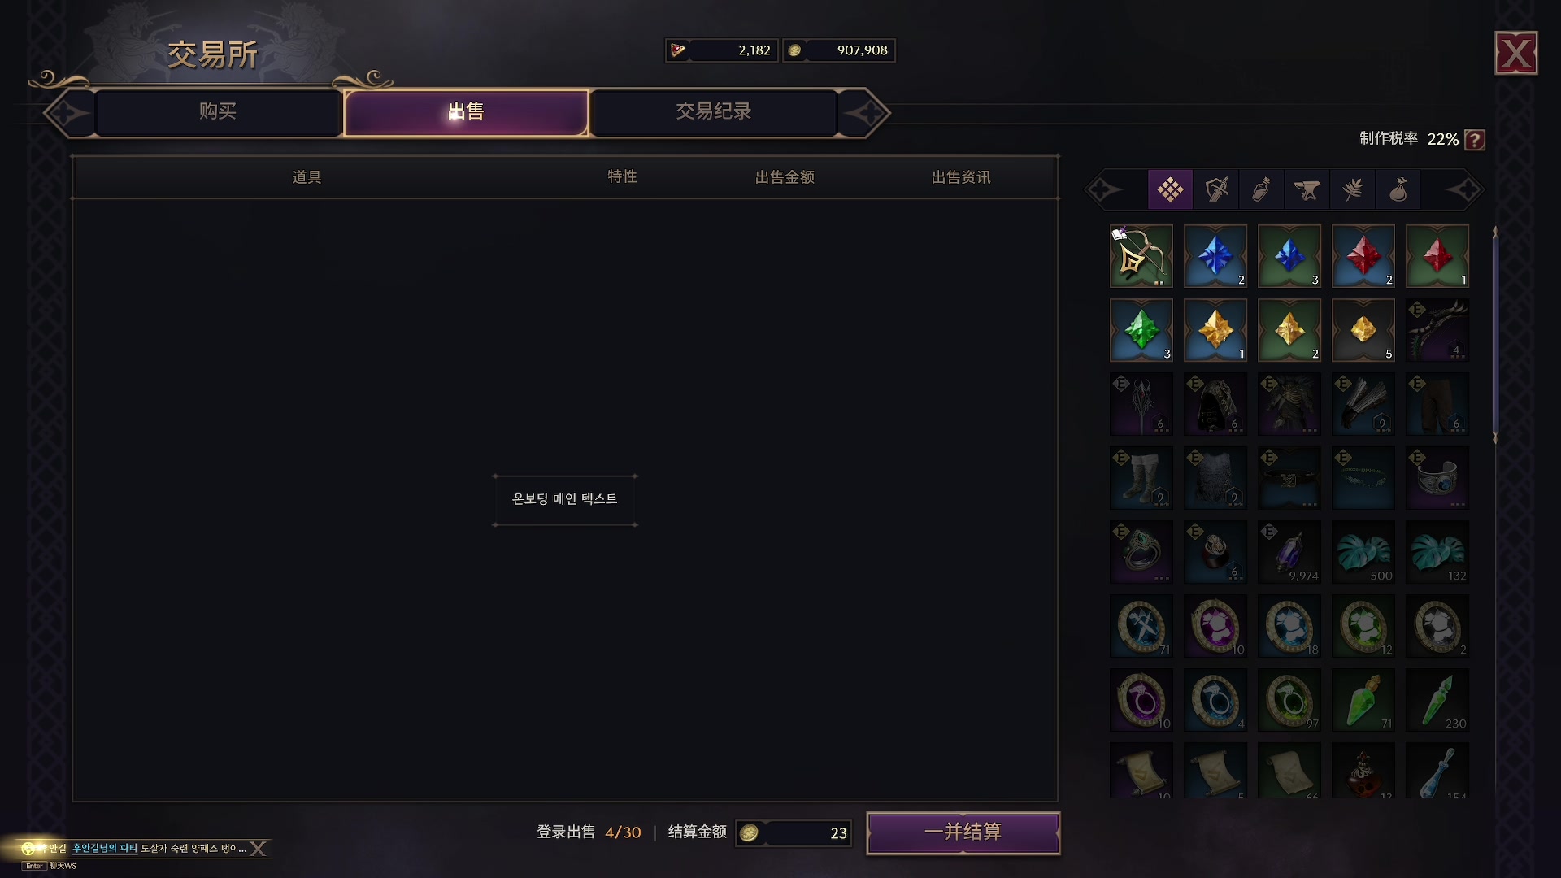The width and height of the screenshot is (1561, 878).
Task: Click the 一并结算 settle all button
Action: click(963, 832)
